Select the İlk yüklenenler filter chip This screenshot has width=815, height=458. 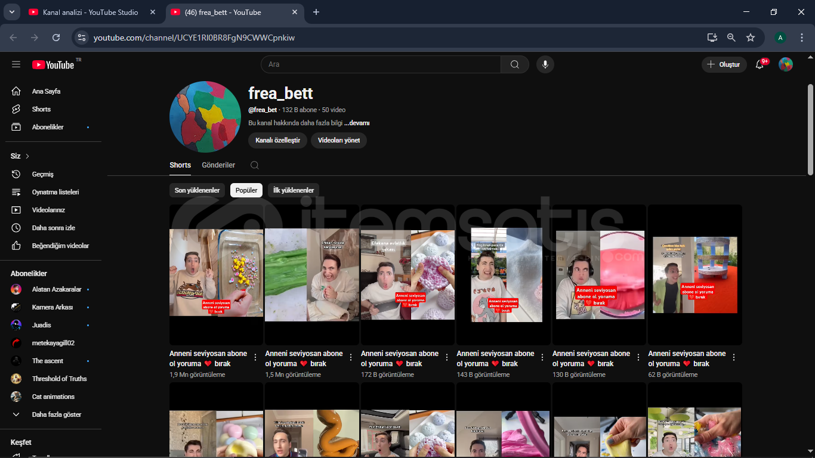(x=293, y=190)
